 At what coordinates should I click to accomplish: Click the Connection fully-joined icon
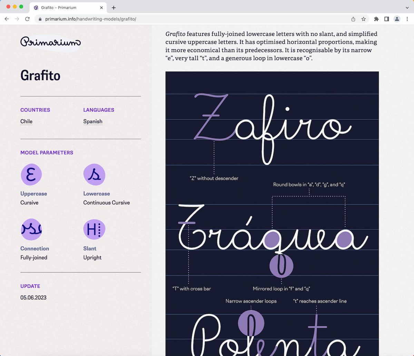tap(31, 229)
